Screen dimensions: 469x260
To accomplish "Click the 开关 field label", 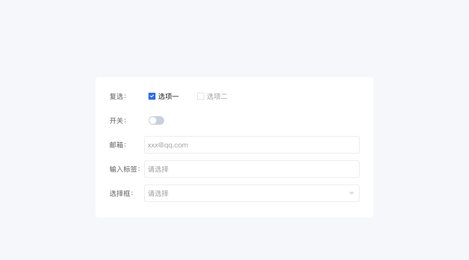I will 117,120.
